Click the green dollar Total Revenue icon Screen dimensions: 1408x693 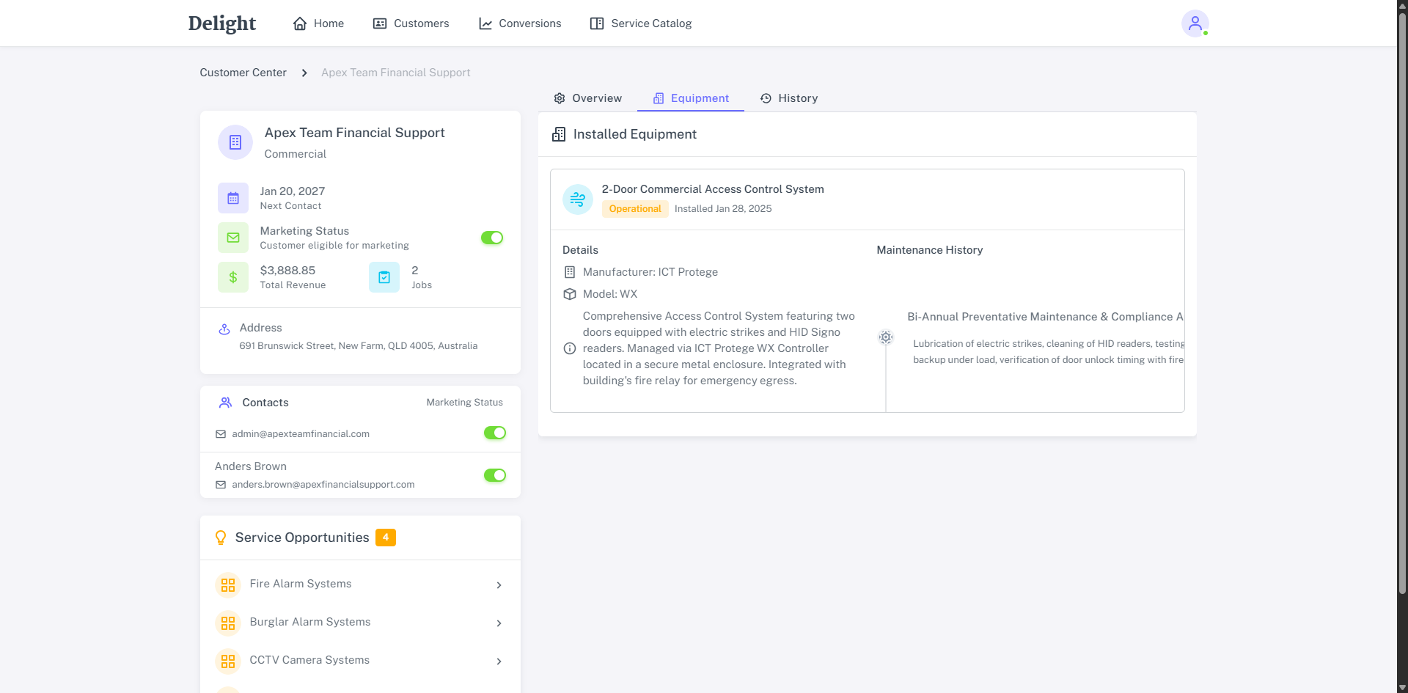click(233, 277)
